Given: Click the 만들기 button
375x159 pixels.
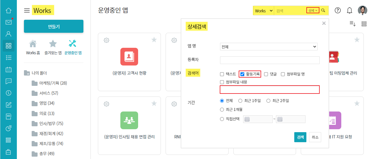Looking at the screenshot, I should (x=54, y=27).
